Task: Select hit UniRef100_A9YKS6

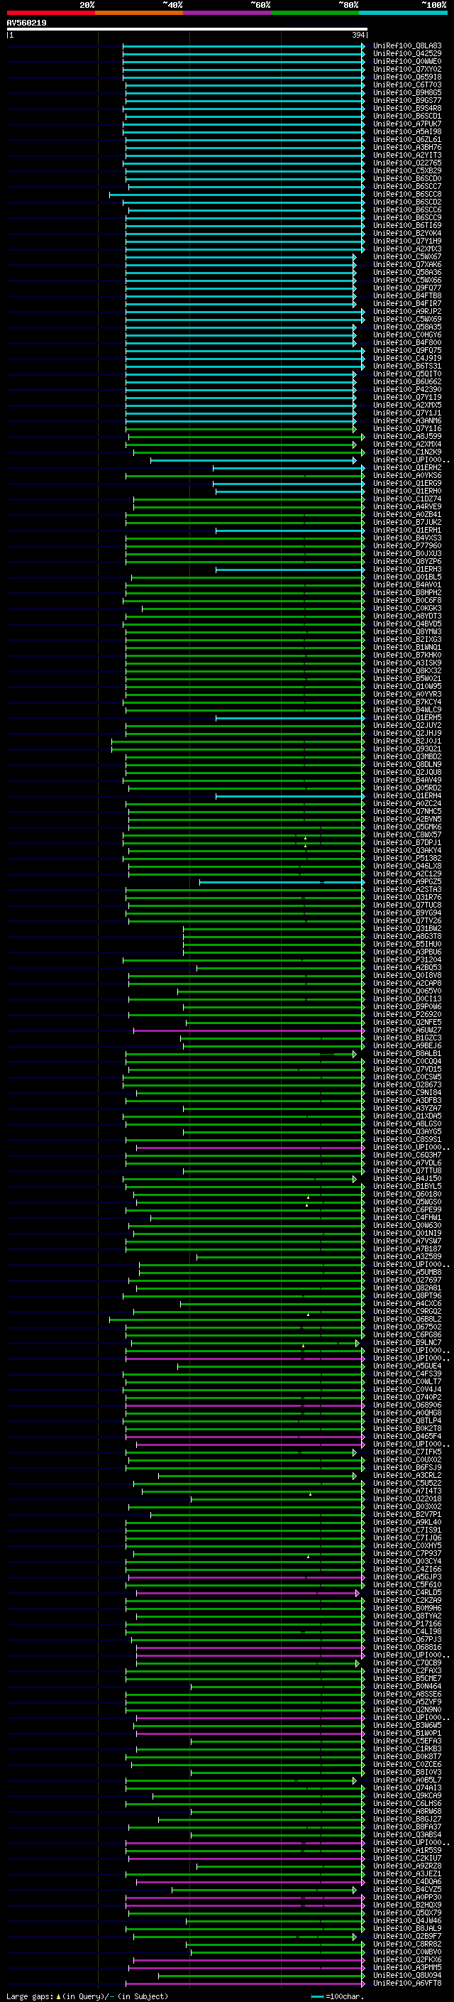Action: (407, 476)
